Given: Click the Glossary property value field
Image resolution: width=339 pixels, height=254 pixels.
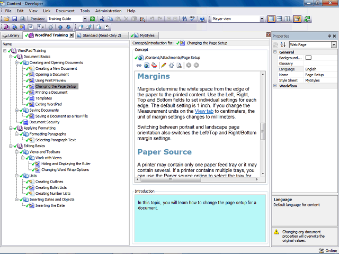Looking at the screenshot, I should (320, 63).
